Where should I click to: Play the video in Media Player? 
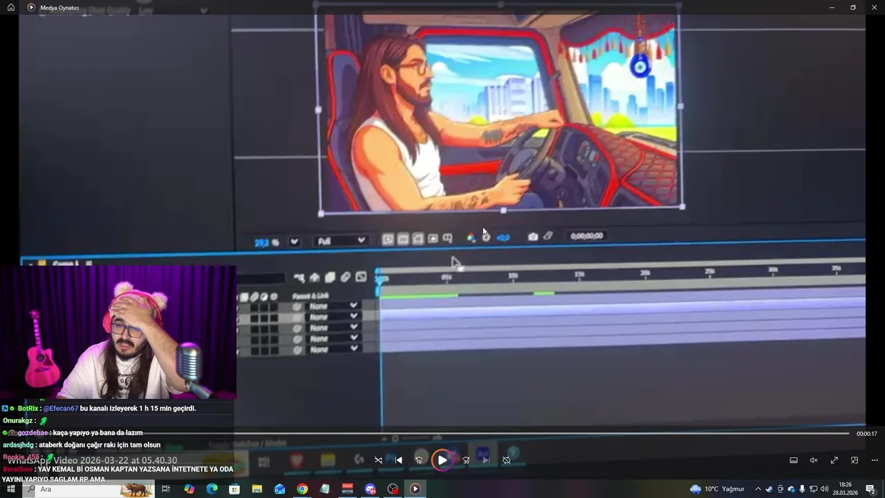pos(442,460)
